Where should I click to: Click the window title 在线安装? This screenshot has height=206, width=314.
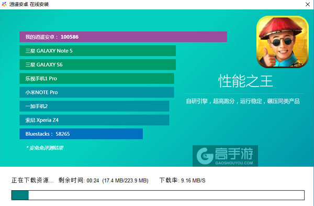39,4
